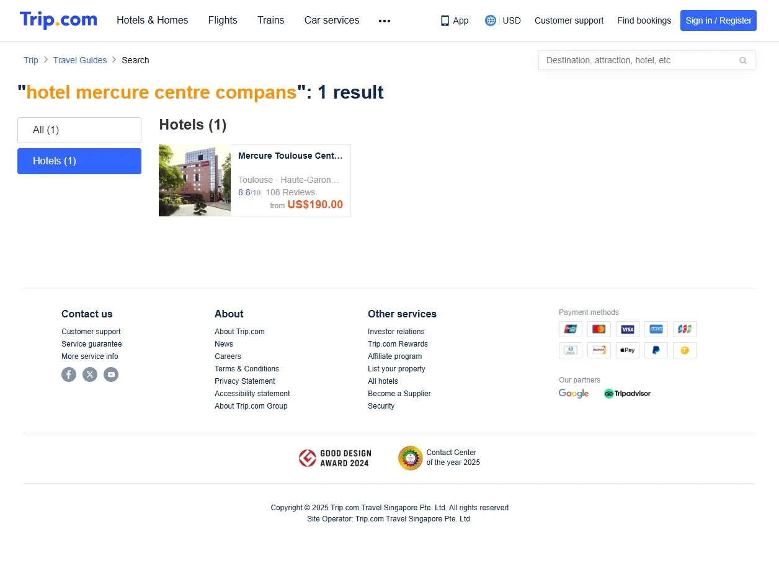Screen dimensions: 779x571
Task: Open the Flights menu
Action: click(223, 20)
